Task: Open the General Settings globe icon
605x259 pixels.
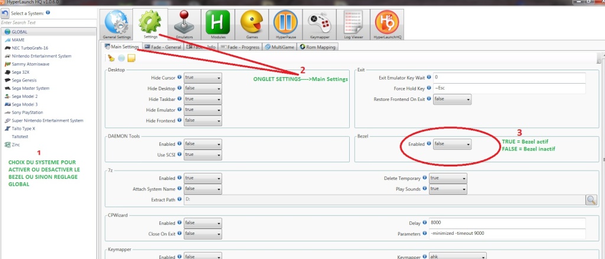Action: pos(116,25)
